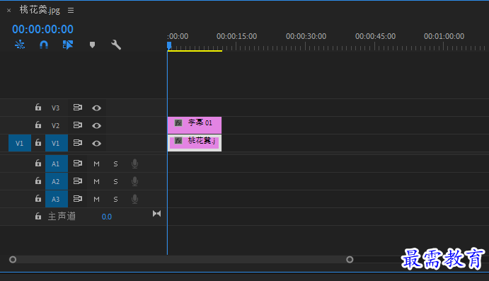
Task: Click left handle of zoom scrollbar
Action: [13, 260]
